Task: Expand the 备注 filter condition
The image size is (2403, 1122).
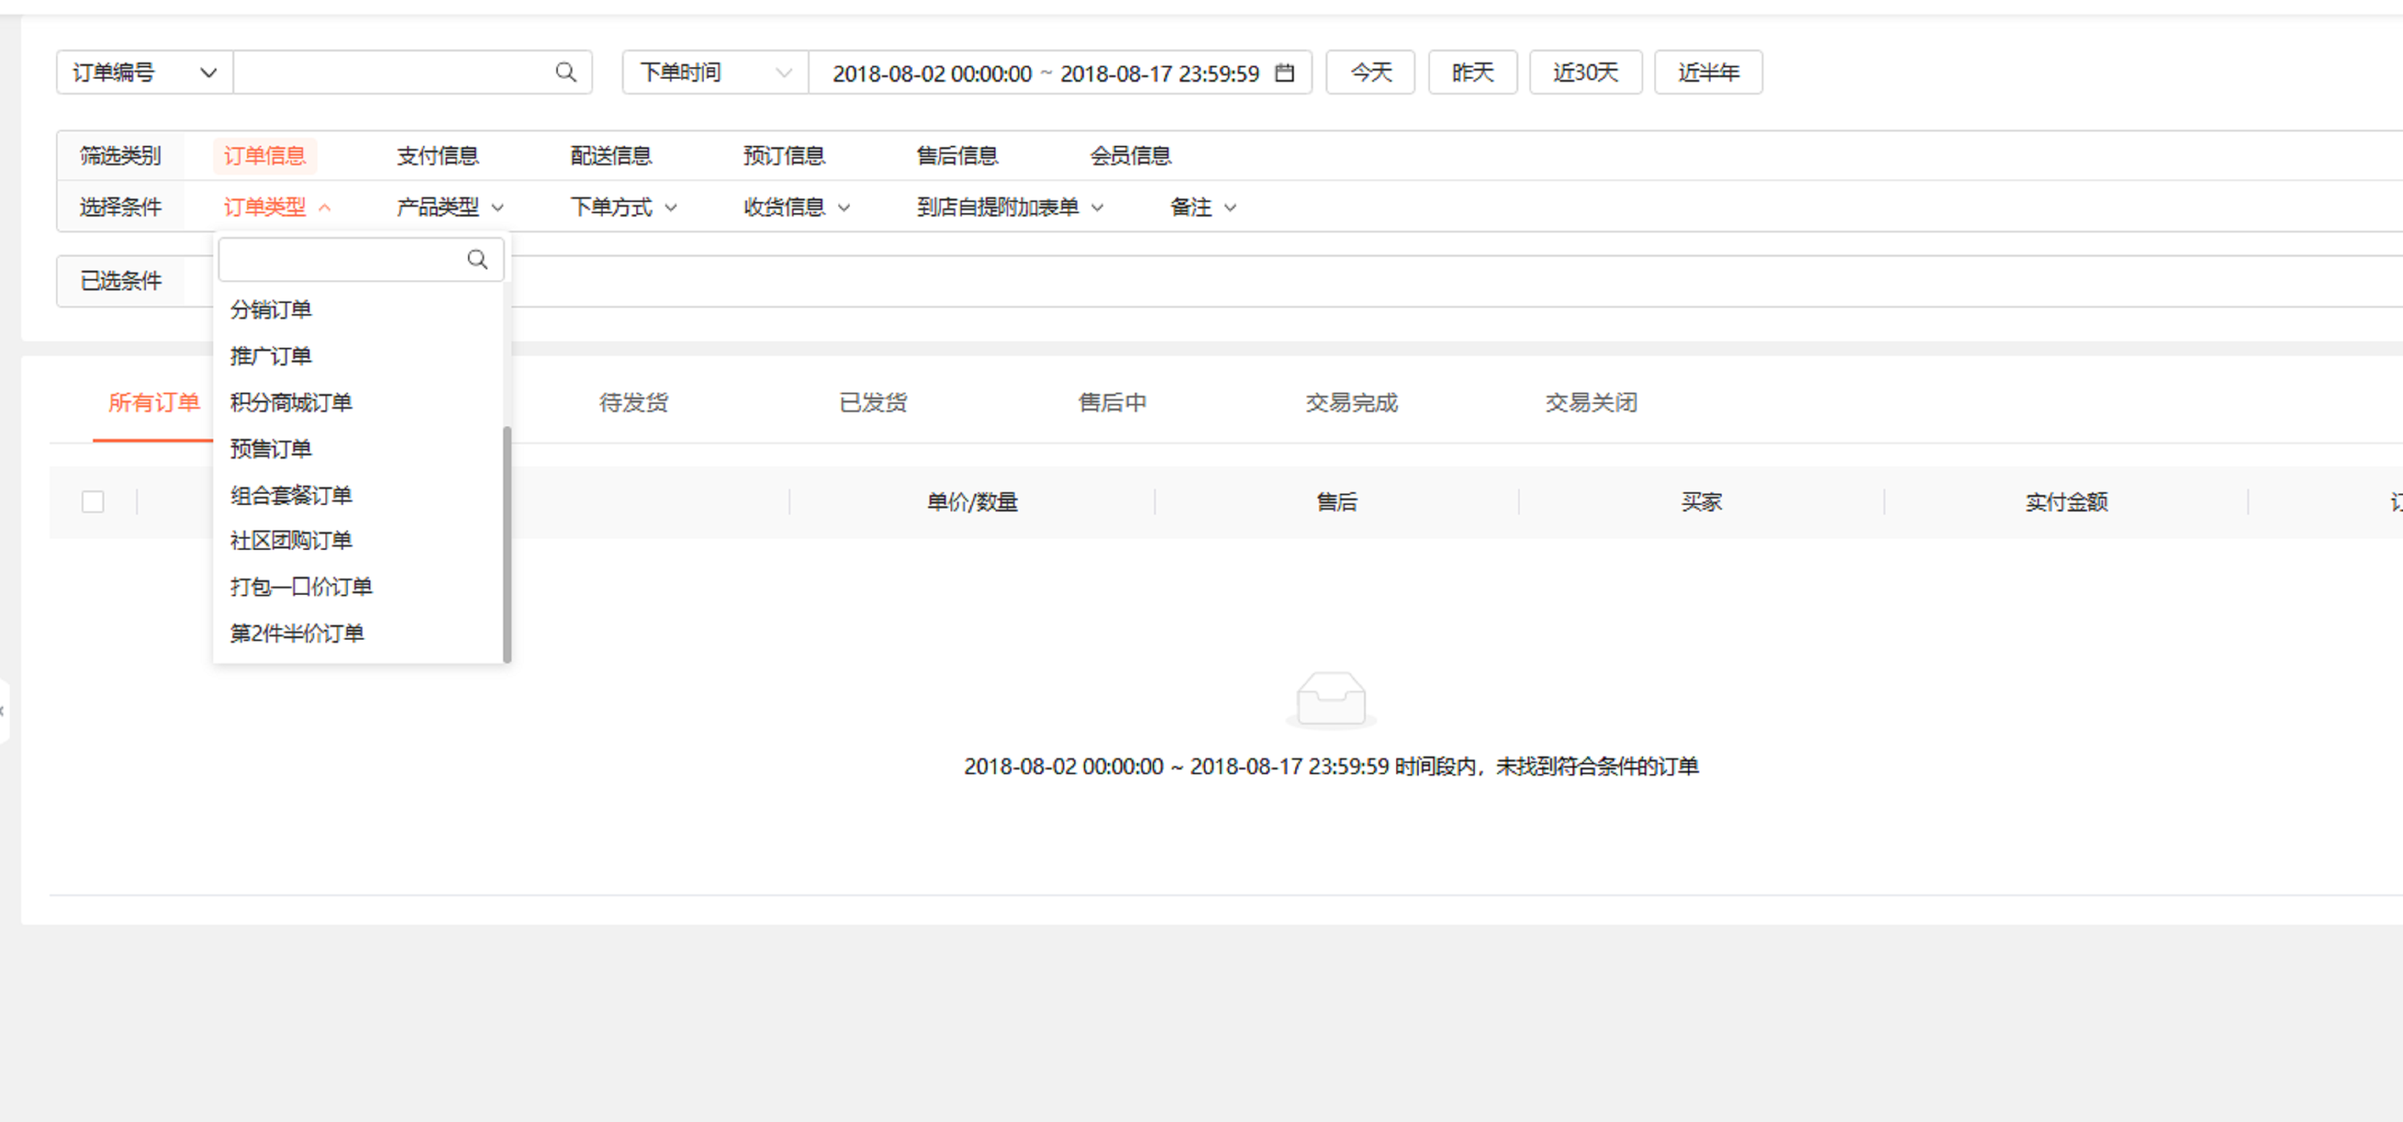Action: (1202, 207)
